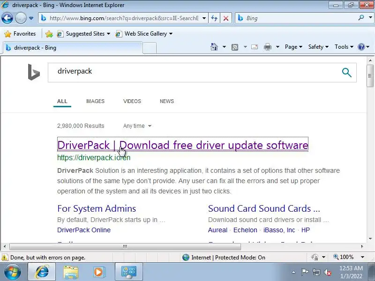Click the Print icon
Viewport: 375px width, 281px height.
[267, 47]
